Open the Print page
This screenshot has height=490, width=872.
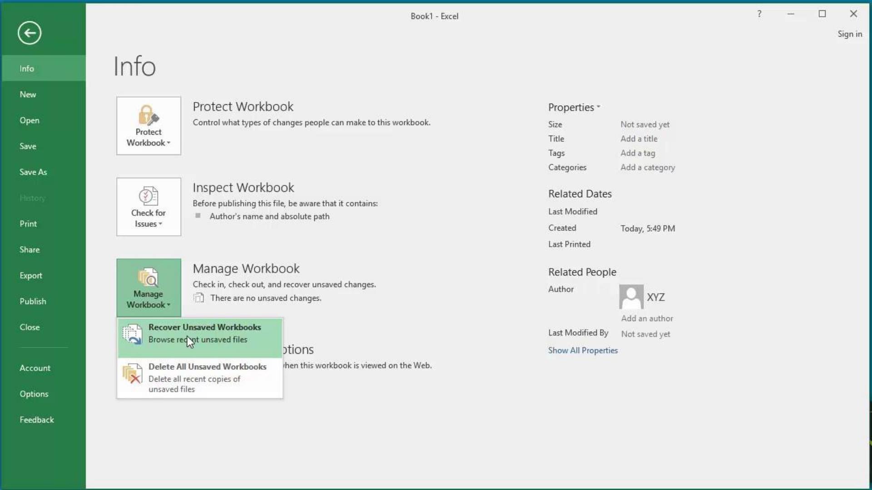[44, 224]
